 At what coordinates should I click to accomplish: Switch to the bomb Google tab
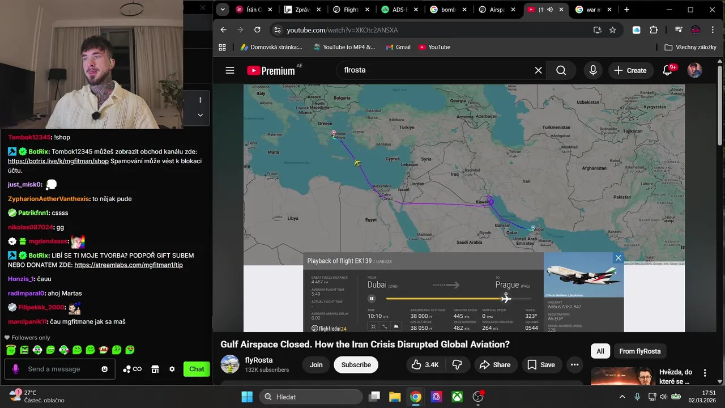click(x=449, y=10)
